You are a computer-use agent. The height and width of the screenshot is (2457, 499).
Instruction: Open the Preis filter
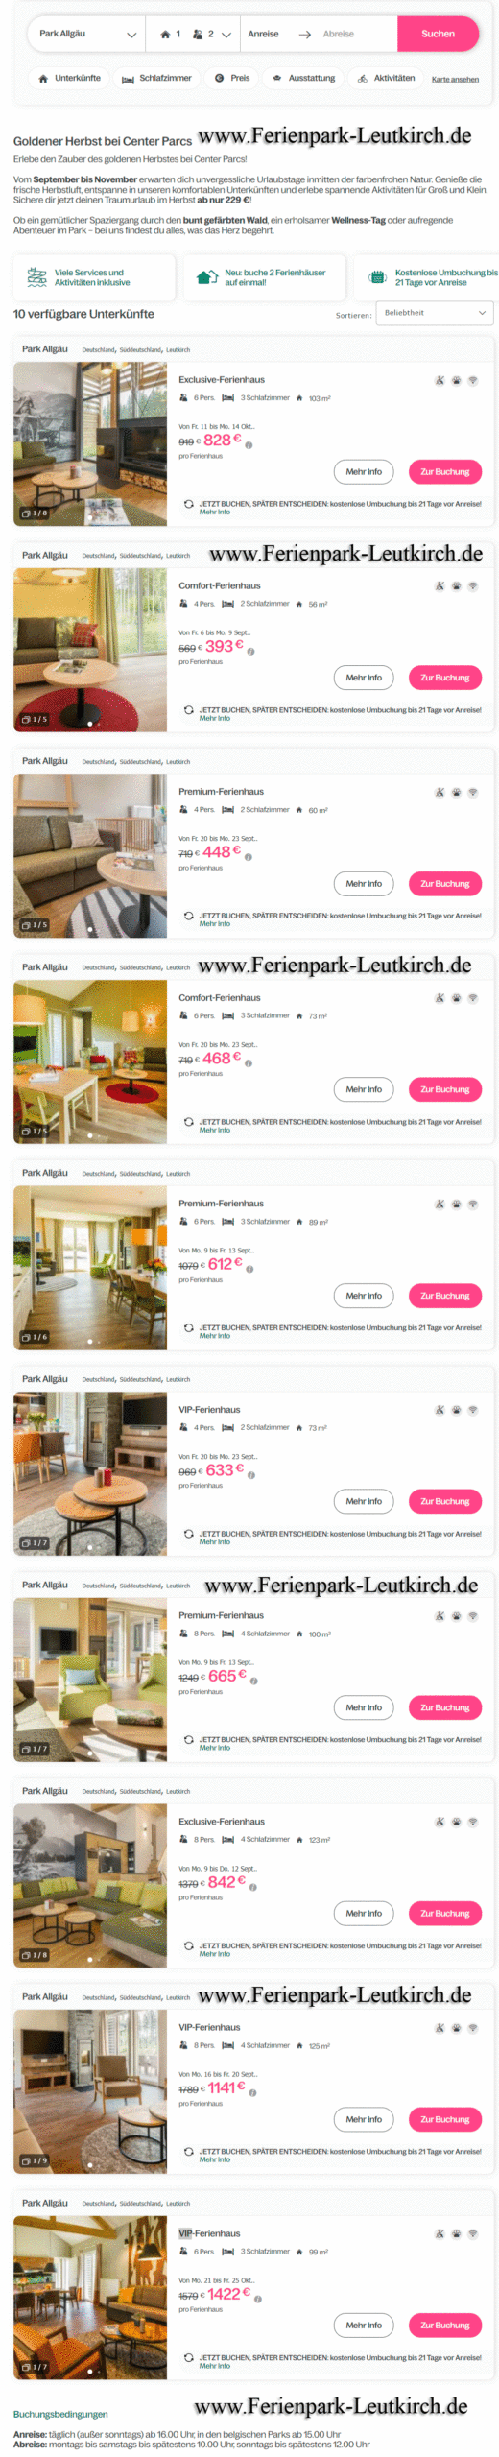(232, 79)
